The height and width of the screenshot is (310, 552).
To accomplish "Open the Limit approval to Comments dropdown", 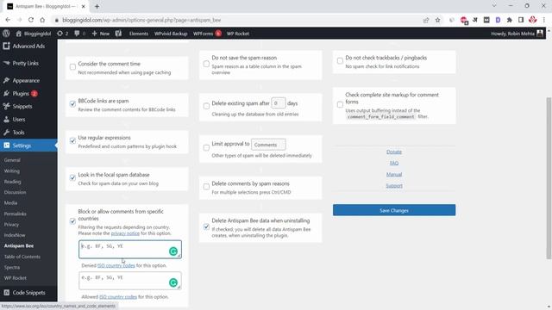I will (268, 145).
